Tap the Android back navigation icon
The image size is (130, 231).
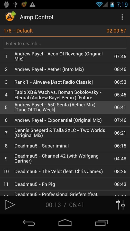coord(29,223)
